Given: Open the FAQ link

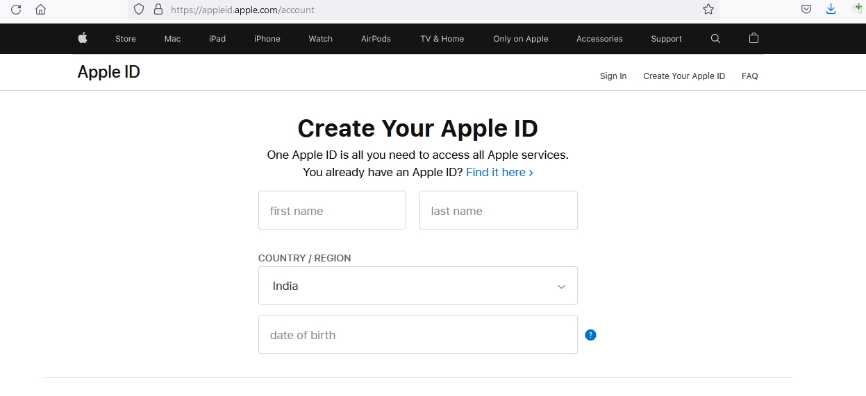Looking at the screenshot, I should click(x=749, y=76).
